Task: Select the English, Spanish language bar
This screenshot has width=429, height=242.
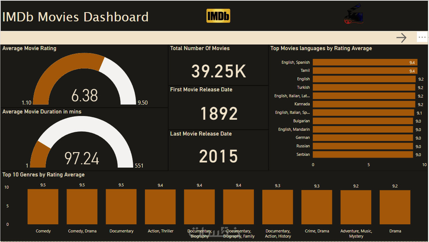Action: [365, 62]
